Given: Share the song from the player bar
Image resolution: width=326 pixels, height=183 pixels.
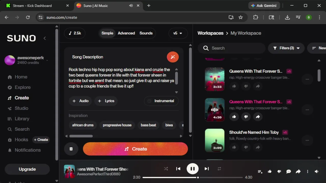Looking at the screenshot, I should [298, 172].
